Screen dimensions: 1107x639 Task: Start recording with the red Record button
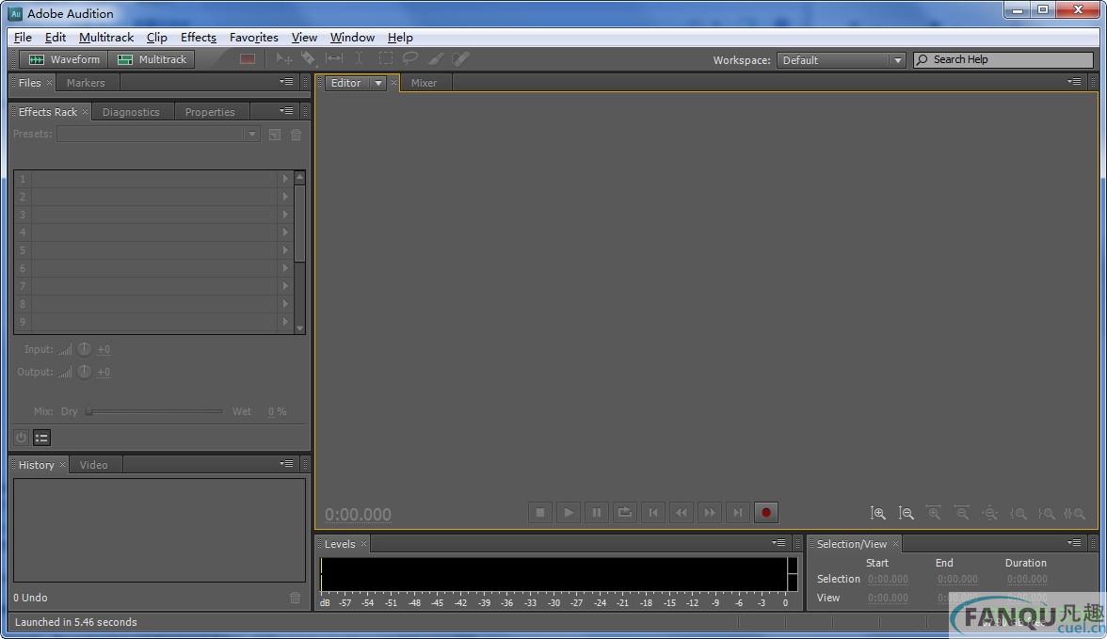click(766, 513)
